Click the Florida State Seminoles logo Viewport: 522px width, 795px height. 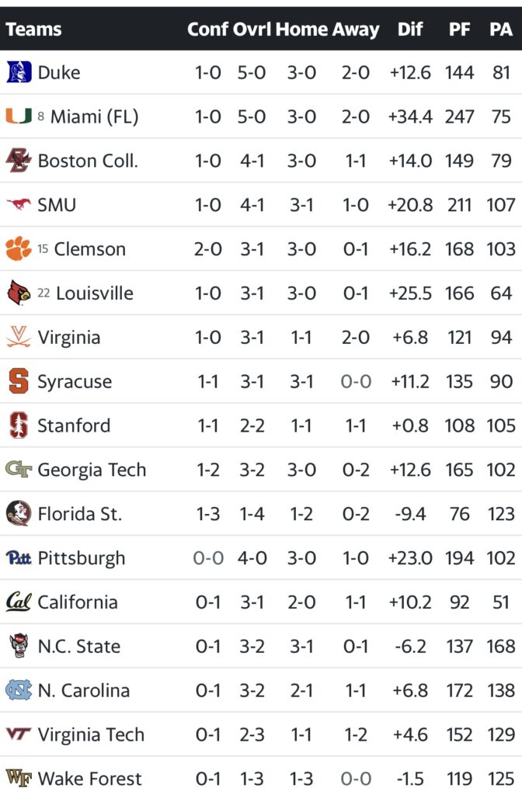[19, 514]
